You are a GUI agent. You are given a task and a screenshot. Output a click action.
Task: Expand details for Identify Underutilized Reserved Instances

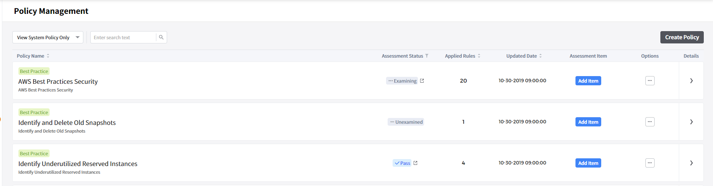[x=691, y=163]
